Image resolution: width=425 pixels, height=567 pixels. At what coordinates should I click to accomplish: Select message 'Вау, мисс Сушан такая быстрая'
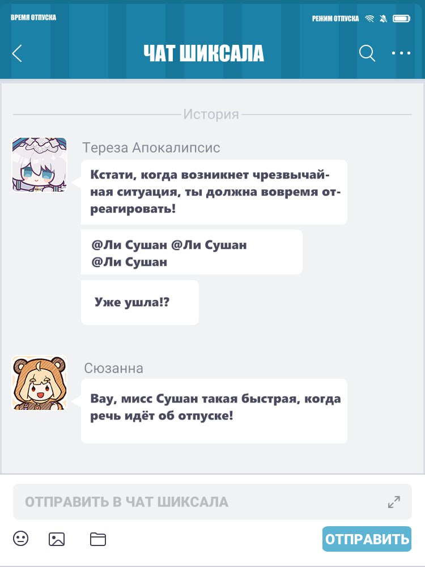coord(214,411)
